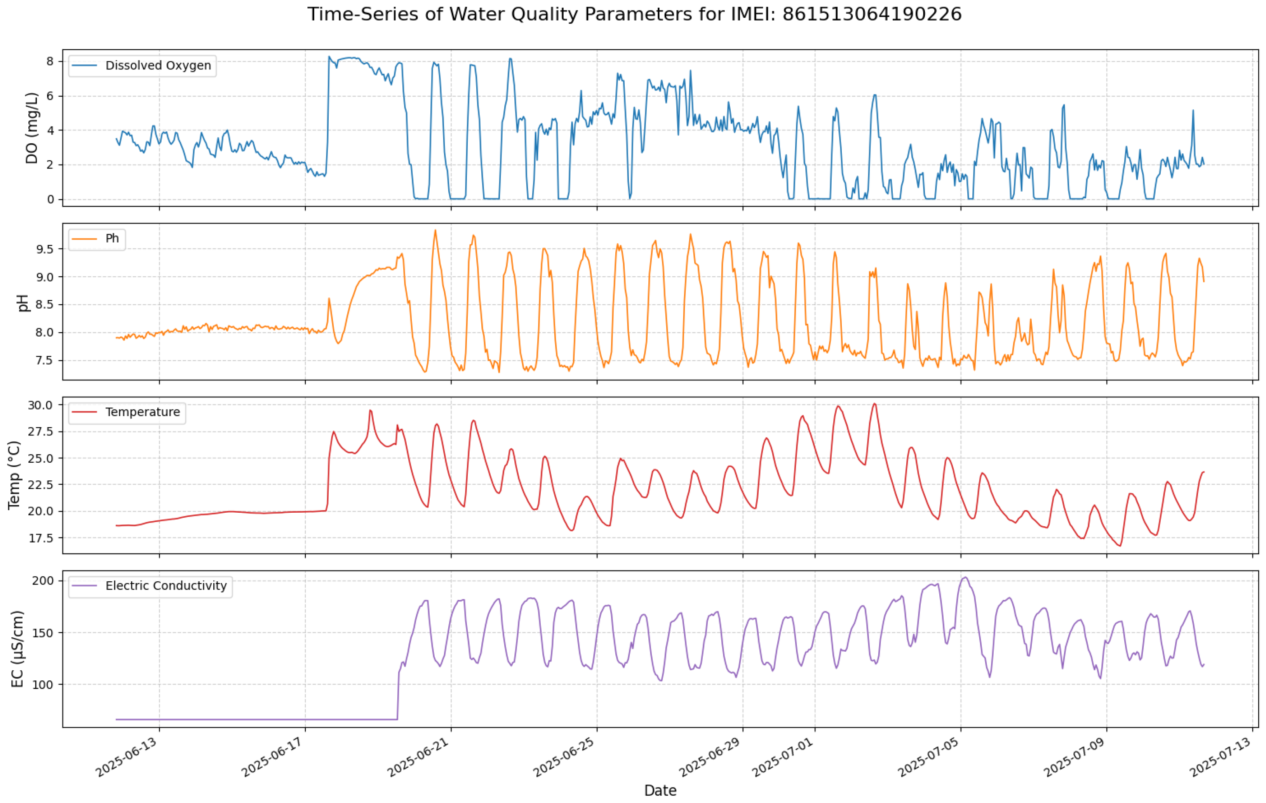Screen dimensions: 1266x803
Task: Click the Date x-axis label
Action: pos(660,791)
